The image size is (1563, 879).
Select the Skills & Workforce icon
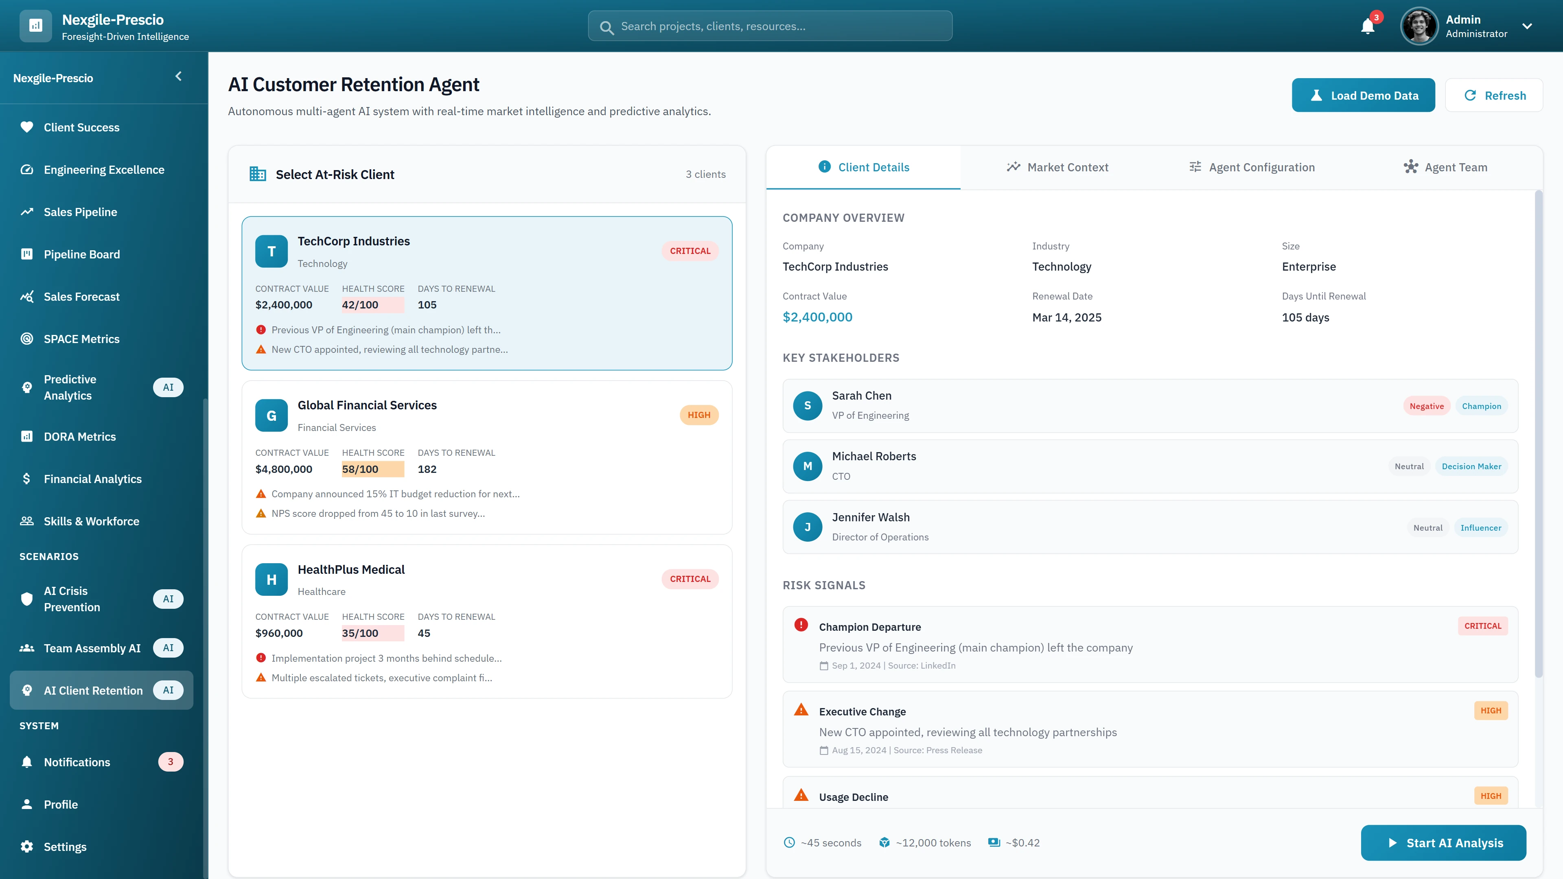tap(27, 520)
